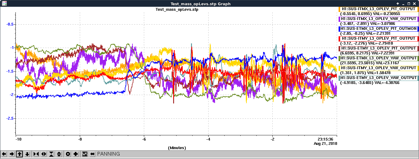419x159 pixels.
Task: Click the vertical zoom-out icon
Action: click(x=59, y=154)
